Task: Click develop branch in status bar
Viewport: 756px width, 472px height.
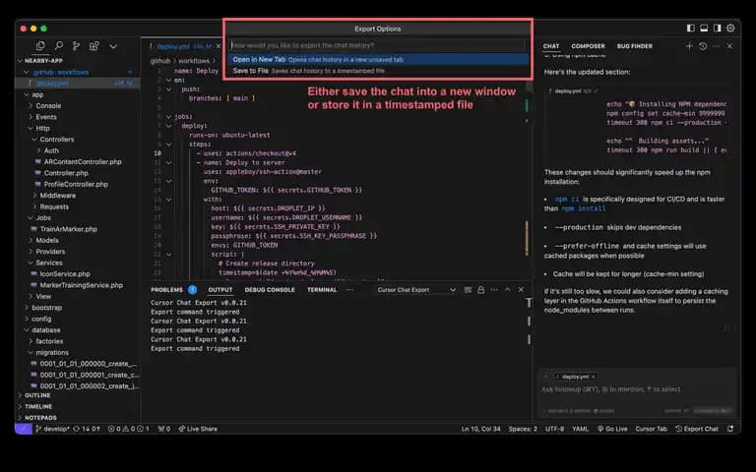Action: coord(52,429)
